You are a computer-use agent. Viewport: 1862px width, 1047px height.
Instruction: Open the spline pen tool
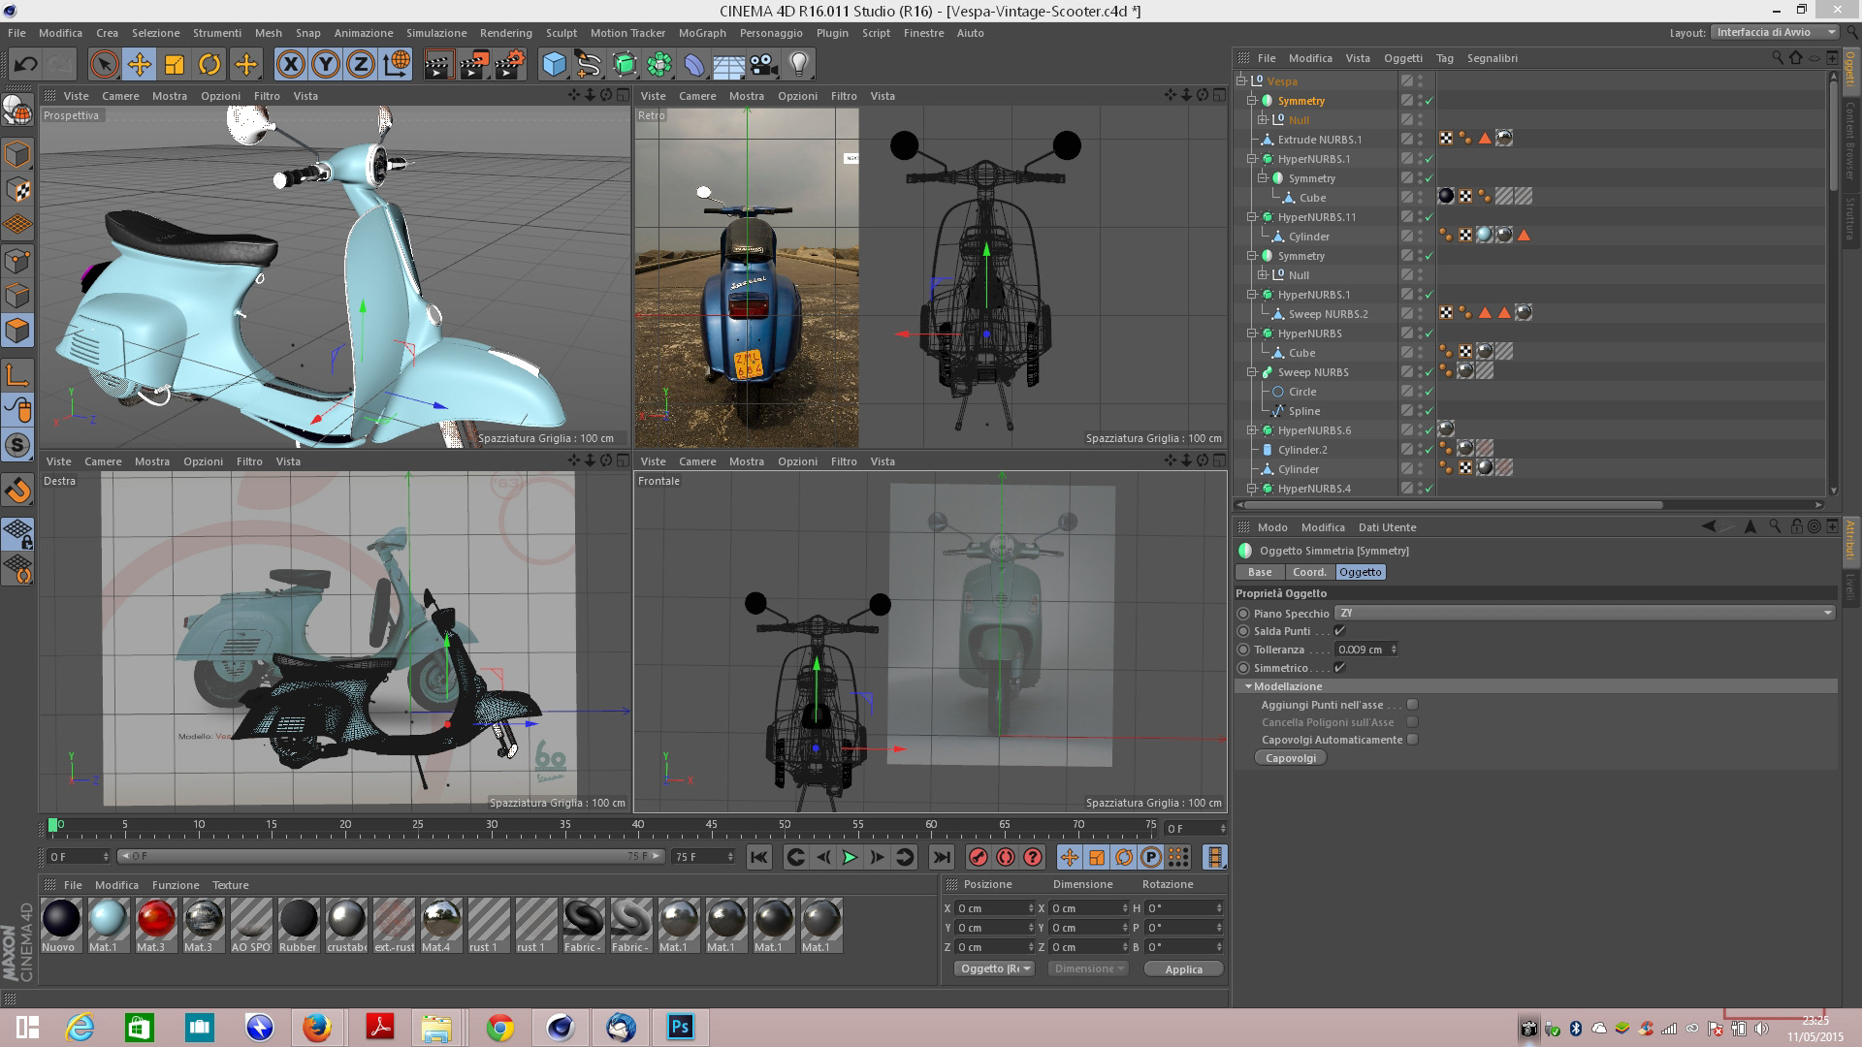tap(589, 65)
